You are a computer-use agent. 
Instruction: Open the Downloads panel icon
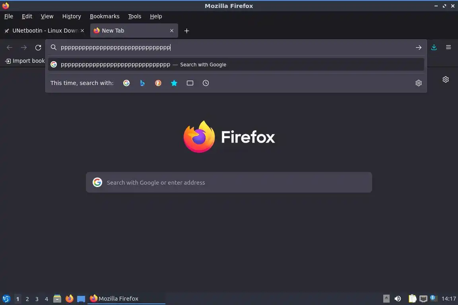click(x=434, y=47)
